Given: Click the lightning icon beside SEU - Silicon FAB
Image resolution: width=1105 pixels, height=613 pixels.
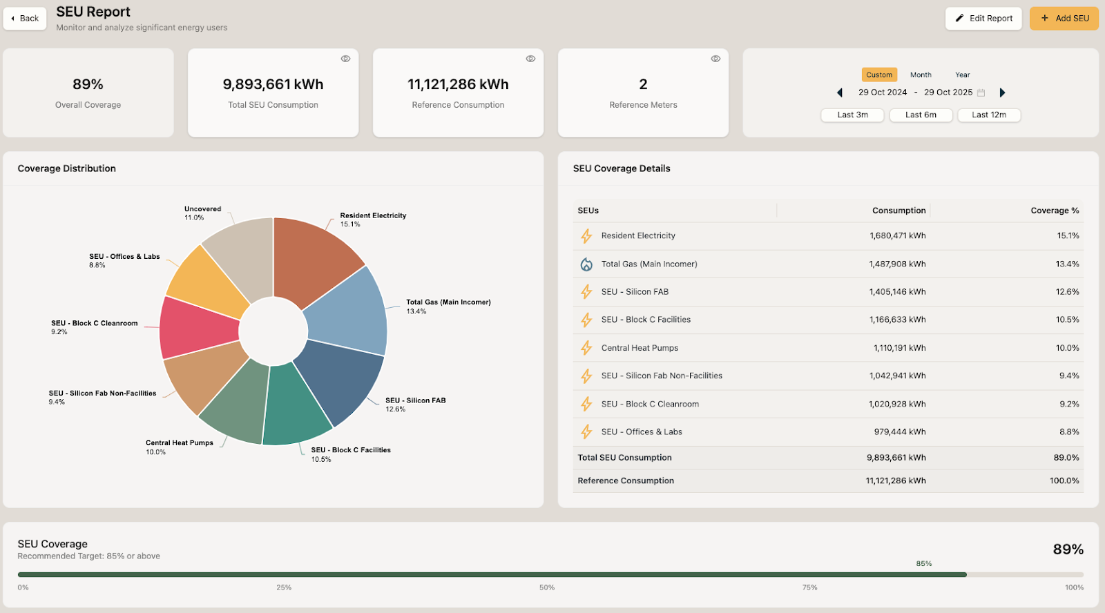Looking at the screenshot, I should (x=586, y=292).
